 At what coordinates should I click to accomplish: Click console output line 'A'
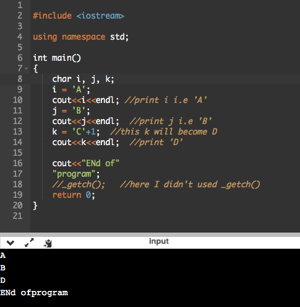coord(2,256)
